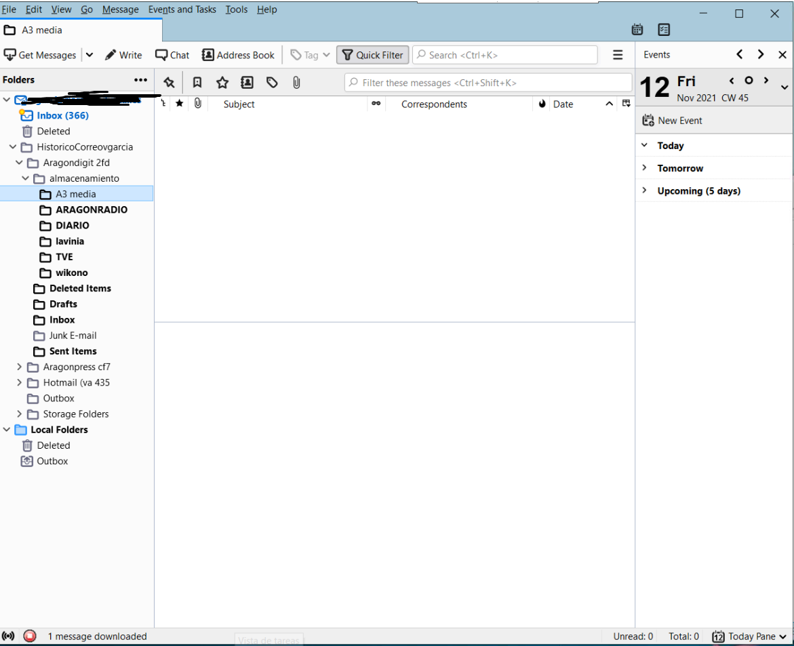794x646 pixels.
Task: Open the Tools menu
Action: click(x=236, y=9)
